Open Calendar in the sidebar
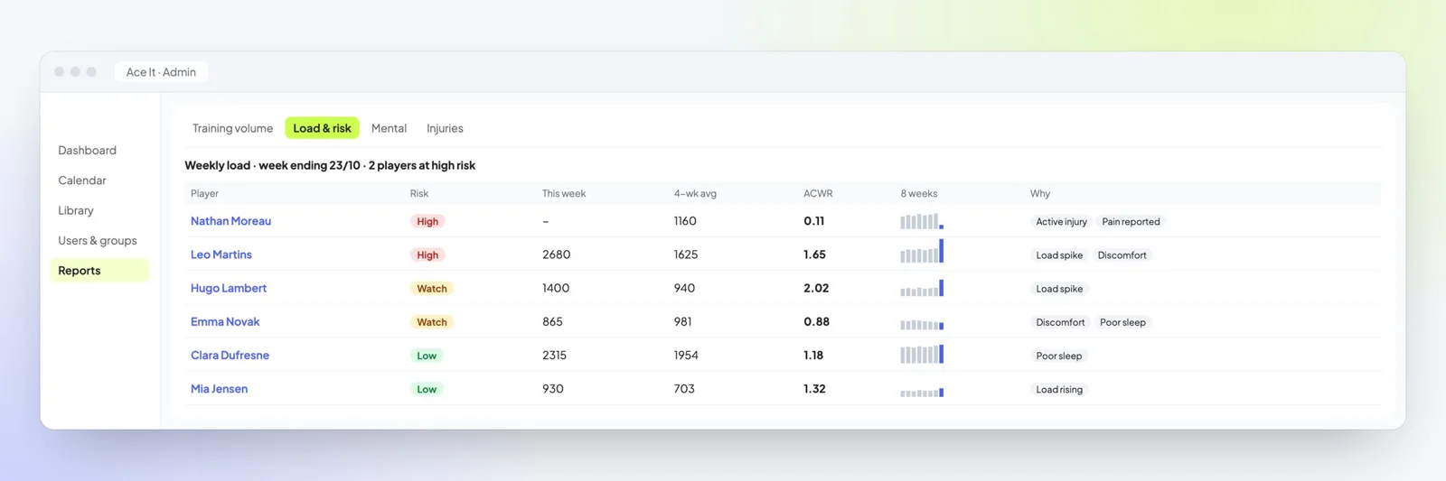 point(82,180)
